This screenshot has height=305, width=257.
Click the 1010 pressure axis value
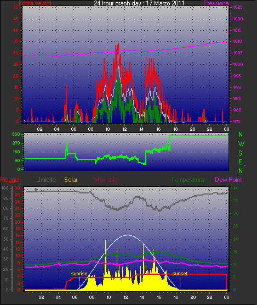click(237, 41)
